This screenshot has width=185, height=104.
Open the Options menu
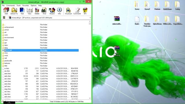[34, 5]
